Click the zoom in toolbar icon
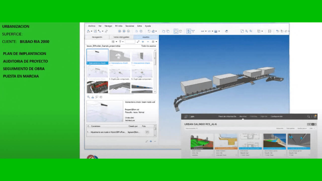This screenshot has height=181, width=322. coord(124,31)
